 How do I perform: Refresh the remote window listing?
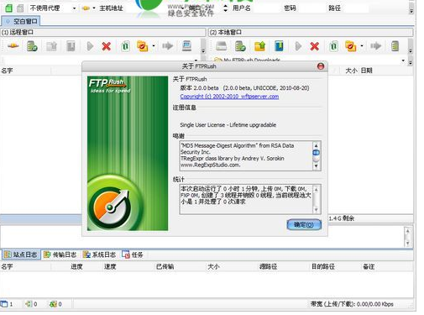[x=125, y=46]
